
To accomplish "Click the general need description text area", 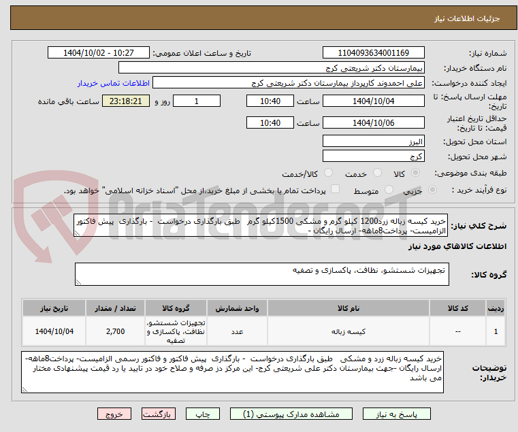I will tap(261, 226).
